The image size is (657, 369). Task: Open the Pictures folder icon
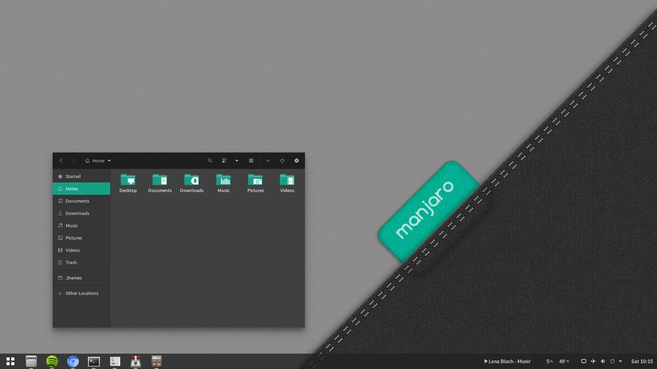point(255,180)
